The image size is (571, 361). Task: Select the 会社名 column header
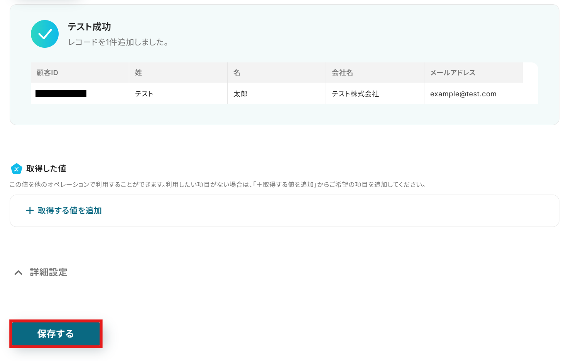[x=375, y=73]
